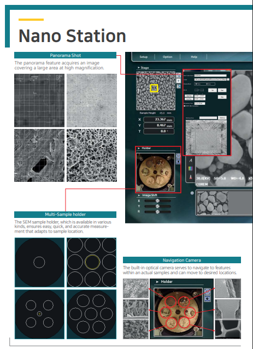The image size is (253, 349).
Task: Select the second Display Mode radio option
Action: 207,84
